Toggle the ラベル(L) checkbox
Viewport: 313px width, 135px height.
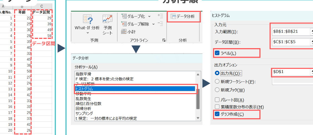pyautogui.click(x=217, y=53)
